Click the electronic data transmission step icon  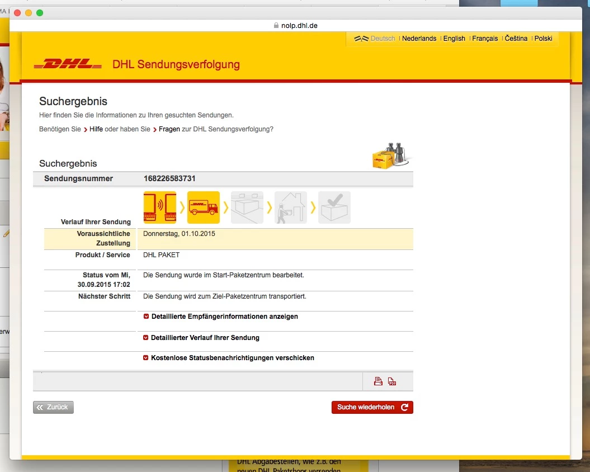click(160, 207)
